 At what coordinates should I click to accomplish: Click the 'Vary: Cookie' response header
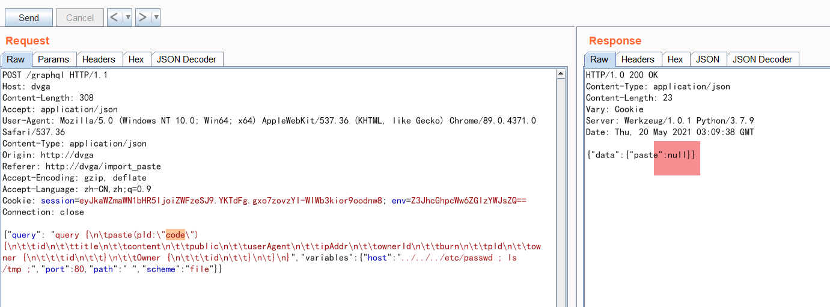coord(615,109)
